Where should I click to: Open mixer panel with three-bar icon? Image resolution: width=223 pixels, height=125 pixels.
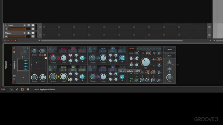28,90
